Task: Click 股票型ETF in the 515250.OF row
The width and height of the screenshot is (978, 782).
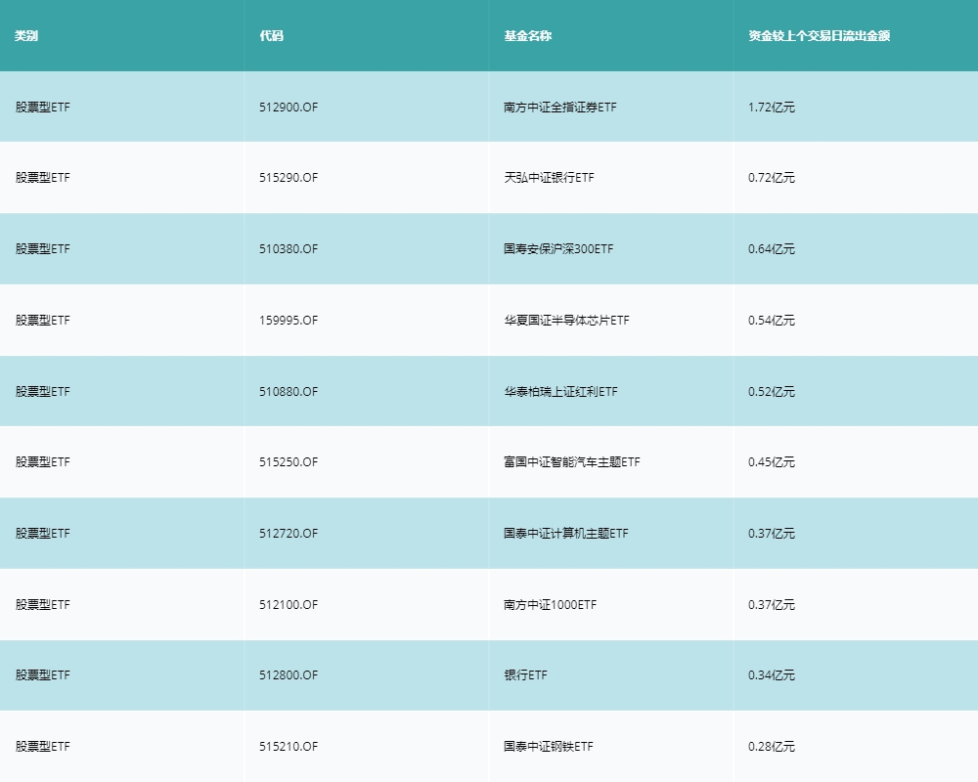Action: [x=42, y=462]
